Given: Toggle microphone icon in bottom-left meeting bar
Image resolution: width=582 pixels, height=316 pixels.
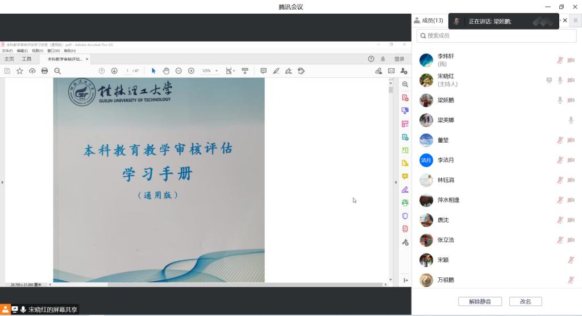Looking at the screenshot, I should 23,310.
